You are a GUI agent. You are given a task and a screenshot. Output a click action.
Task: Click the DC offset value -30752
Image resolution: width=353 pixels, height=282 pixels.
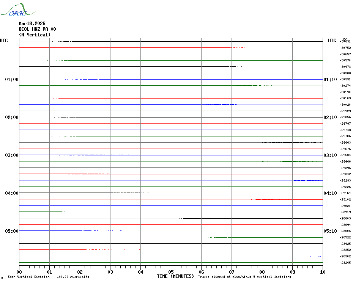tap(345, 48)
